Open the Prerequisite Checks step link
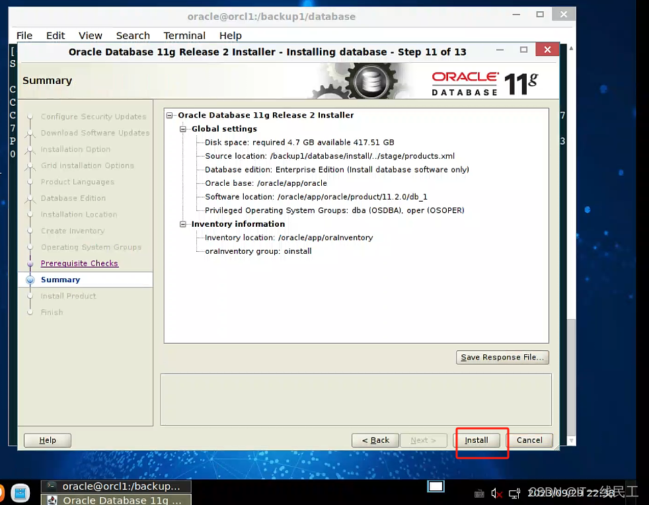649x505 pixels. [x=79, y=263]
